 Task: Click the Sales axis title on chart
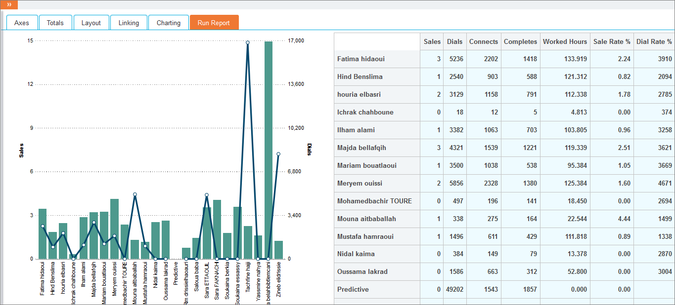click(21, 151)
